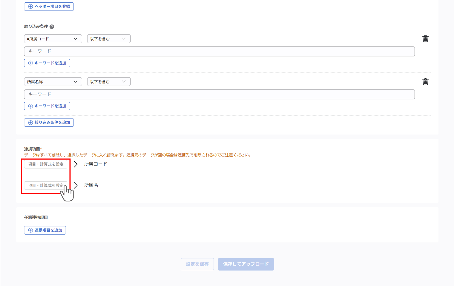The width and height of the screenshot is (454, 286).
Task: Click the plus icon on 絞り込み条件を追加
Action: tap(30, 122)
